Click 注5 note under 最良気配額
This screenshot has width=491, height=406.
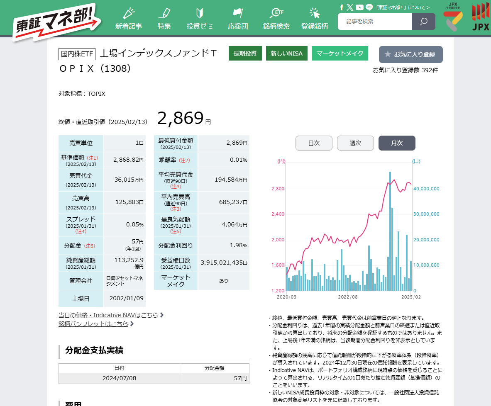pos(176,231)
